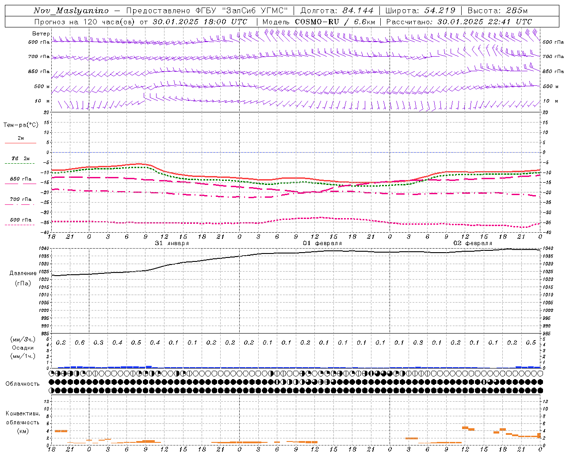This screenshot has height=453, width=566.
Task: Click the Давление panel label
Action: 23,273
